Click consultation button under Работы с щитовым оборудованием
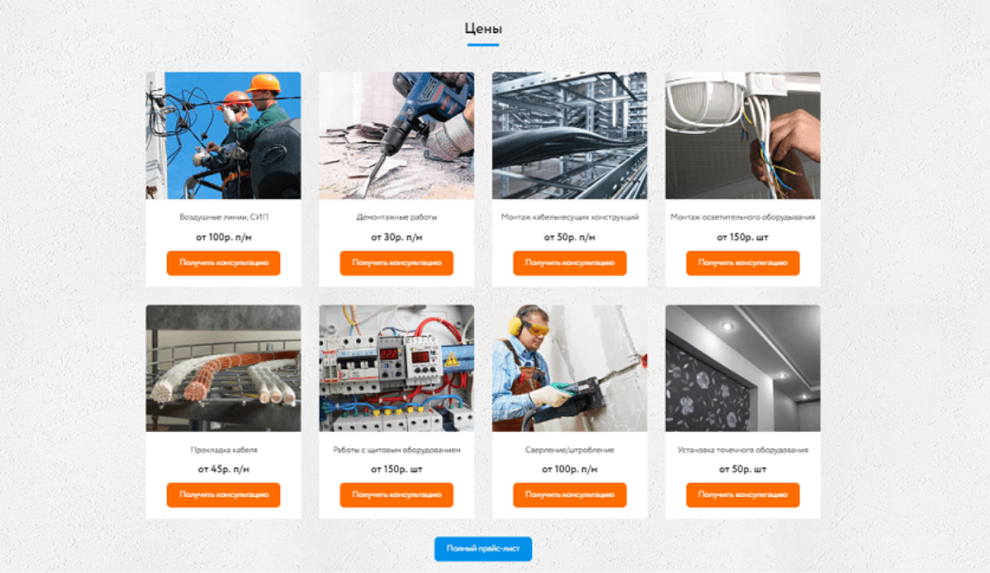The image size is (990, 573). coord(397,494)
